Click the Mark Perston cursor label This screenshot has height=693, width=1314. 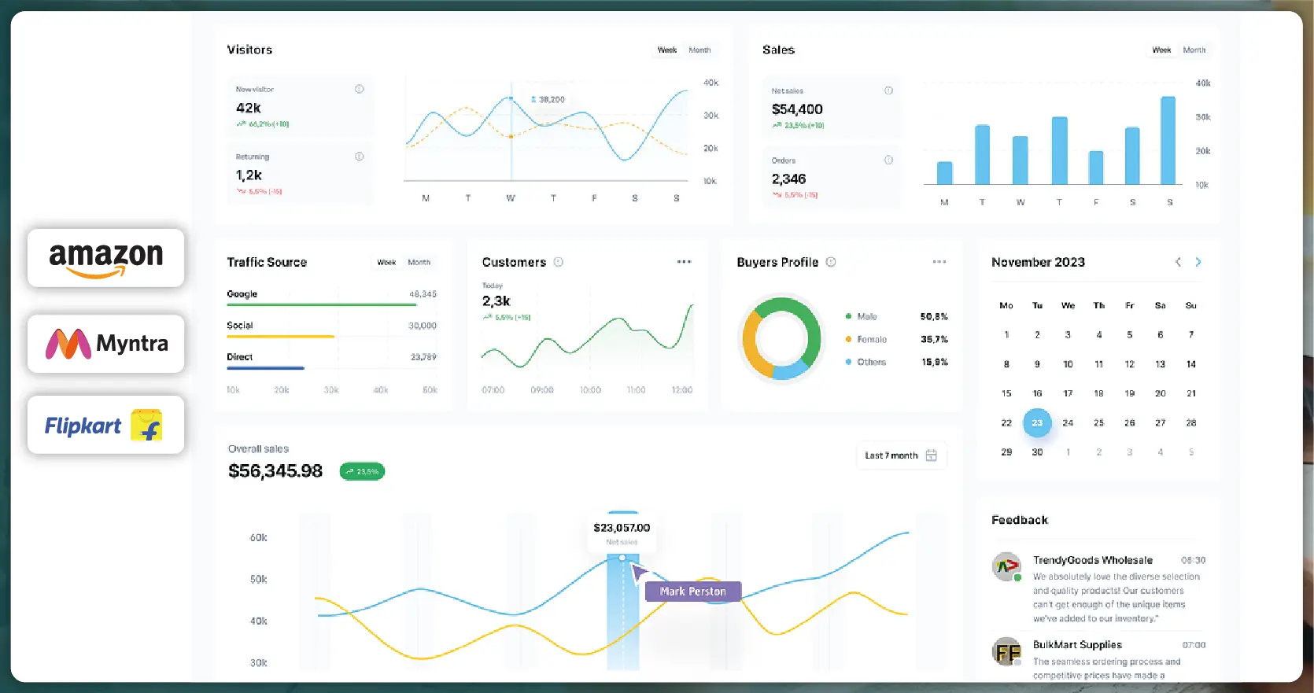693,592
